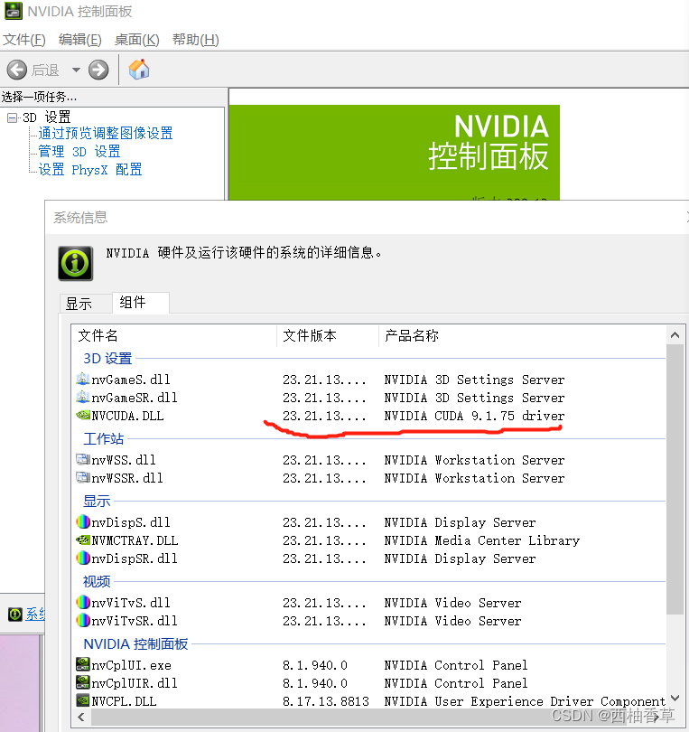Click the 视频 group header
Image resolution: width=689 pixels, height=732 pixels.
click(97, 582)
